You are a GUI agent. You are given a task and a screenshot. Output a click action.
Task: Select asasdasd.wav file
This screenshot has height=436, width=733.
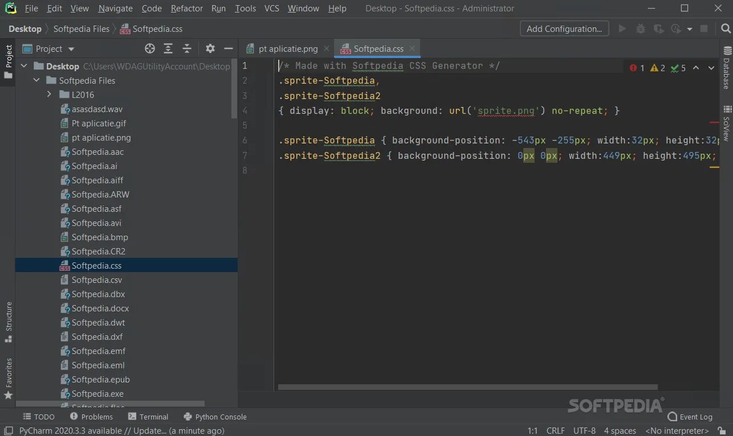point(97,109)
